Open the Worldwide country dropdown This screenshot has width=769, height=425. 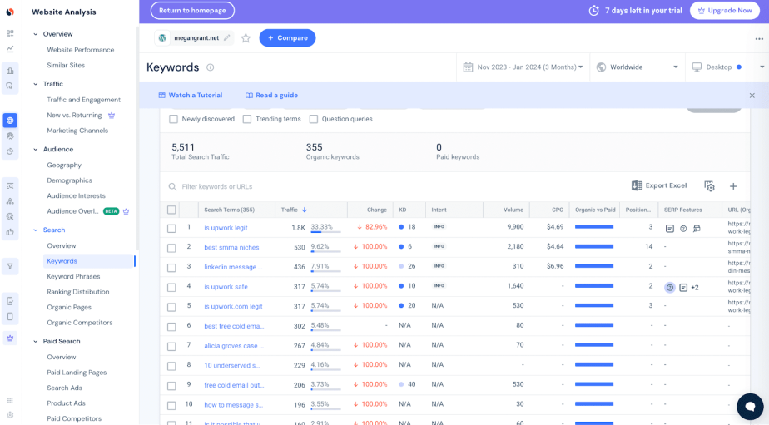637,67
